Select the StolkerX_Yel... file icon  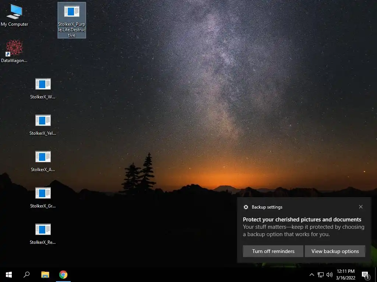43,125
